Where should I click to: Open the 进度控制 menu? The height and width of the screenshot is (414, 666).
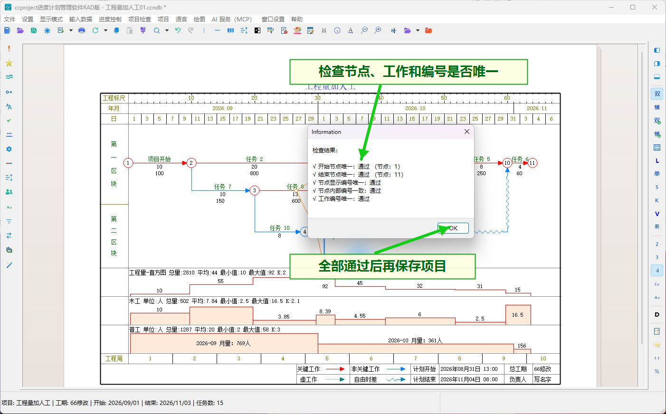pos(110,19)
